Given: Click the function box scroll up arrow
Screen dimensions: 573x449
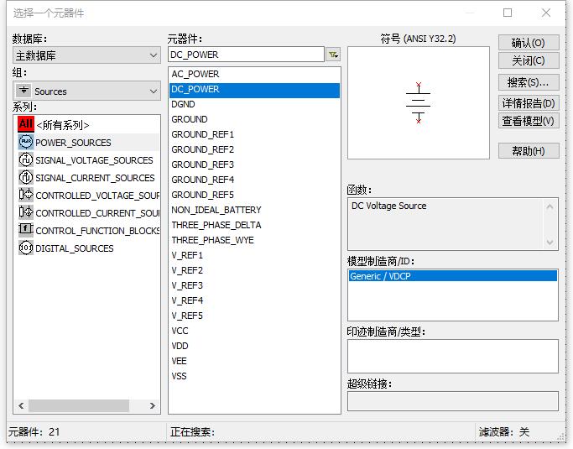Looking at the screenshot, I should click(x=550, y=206).
